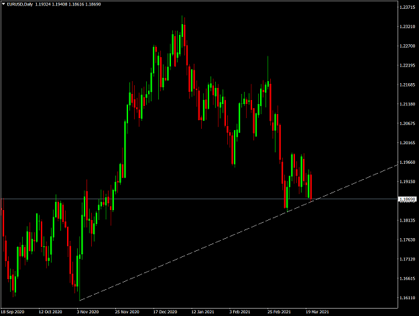Click the current price label 1.18690
419x316 pixels.
pos(408,199)
